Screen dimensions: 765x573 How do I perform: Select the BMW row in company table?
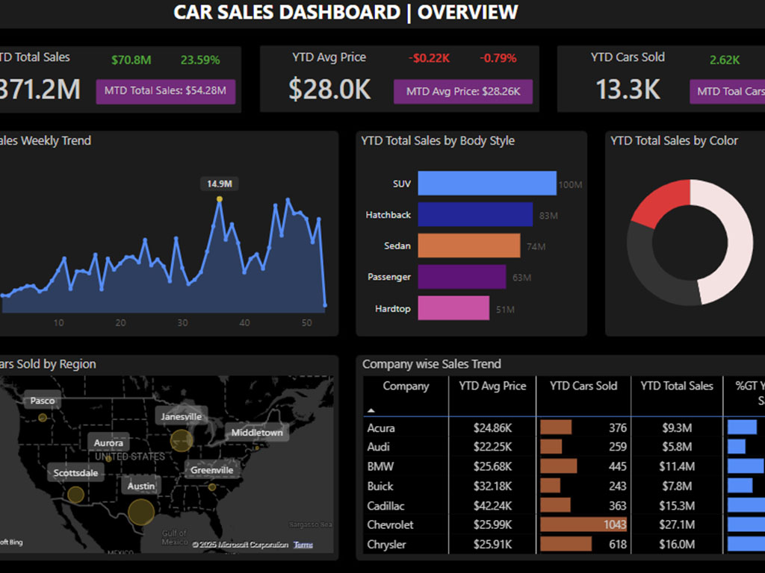pyautogui.click(x=563, y=466)
